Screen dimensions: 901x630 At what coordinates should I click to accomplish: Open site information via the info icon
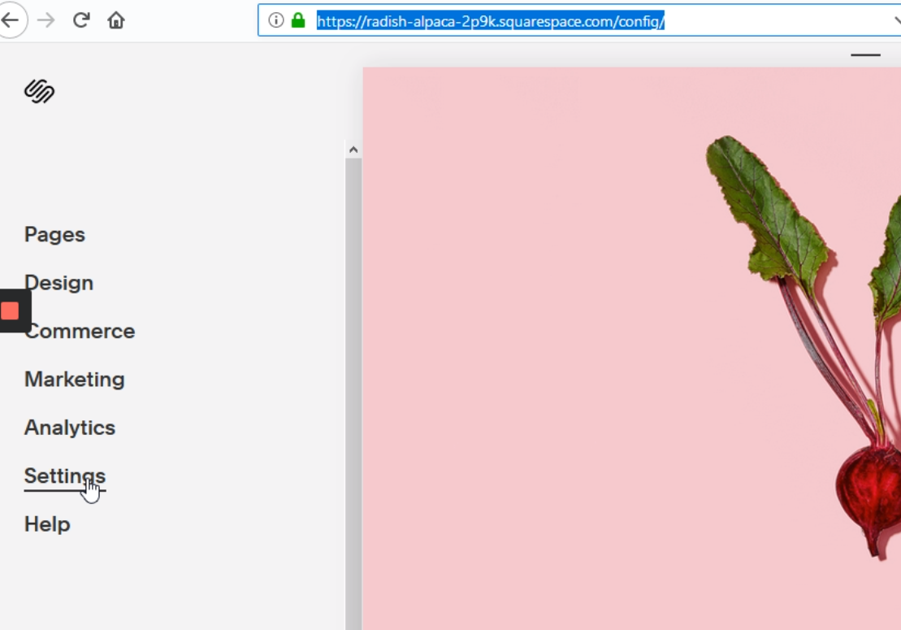click(x=275, y=20)
